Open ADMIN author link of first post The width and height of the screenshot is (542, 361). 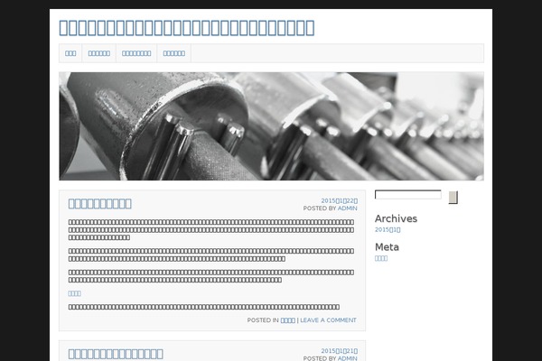click(348, 208)
